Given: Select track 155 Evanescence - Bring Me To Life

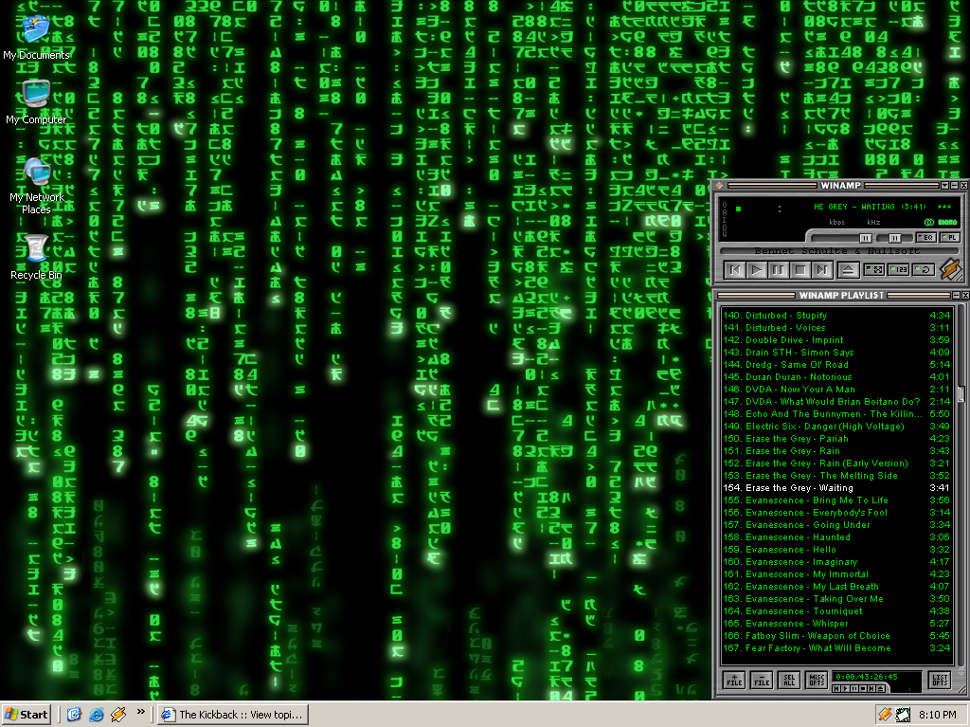Looking at the screenshot, I should click(836, 500).
